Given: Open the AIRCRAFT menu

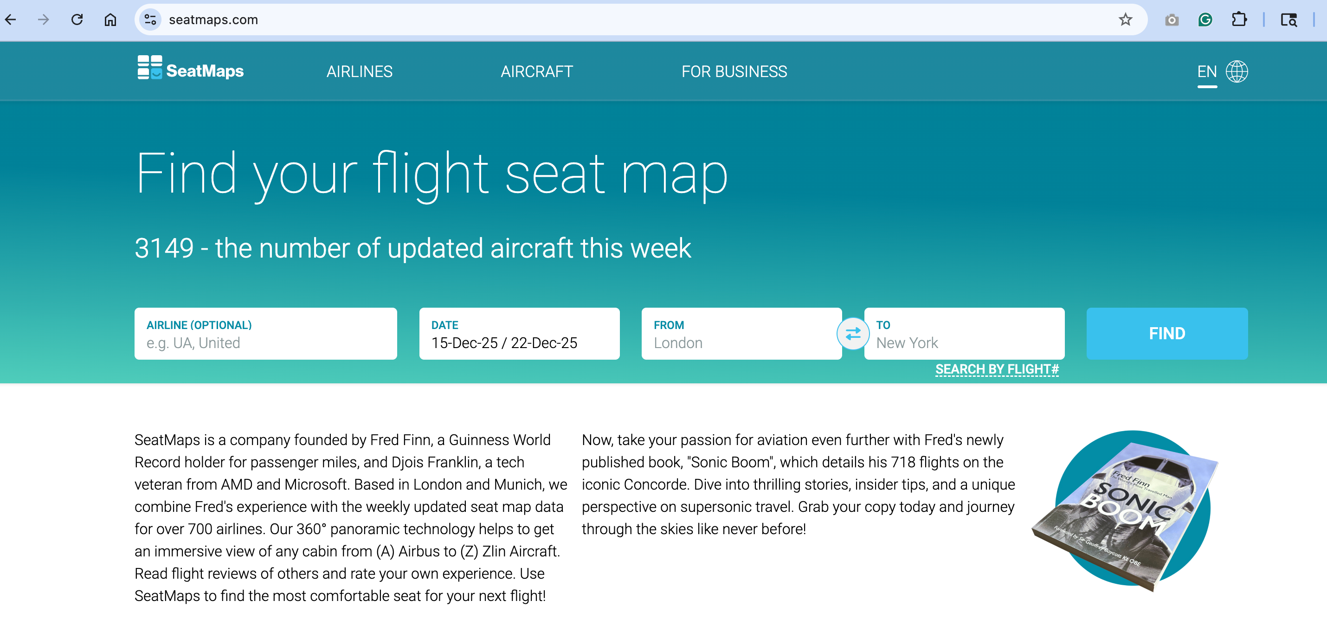Looking at the screenshot, I should point(537,71).
